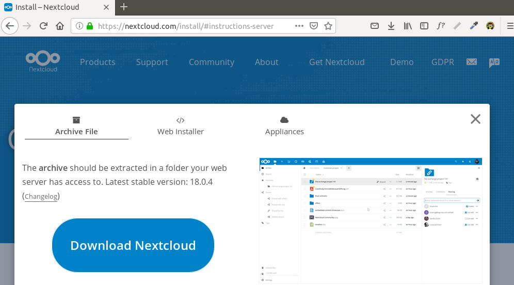This screenshot has width=514, height=285.
Task: Switch to the Web Installer tab
Action: click(x=180, y=126)
